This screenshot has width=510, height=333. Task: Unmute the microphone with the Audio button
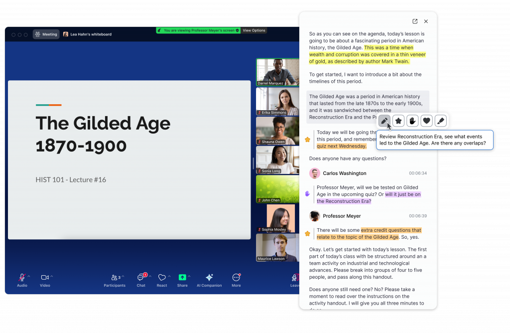22,278
